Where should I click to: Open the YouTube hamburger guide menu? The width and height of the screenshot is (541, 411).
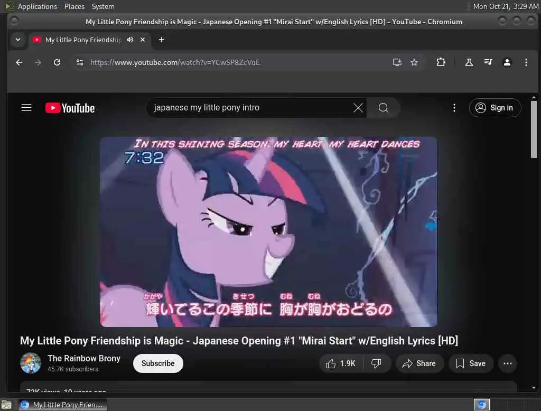26,108
